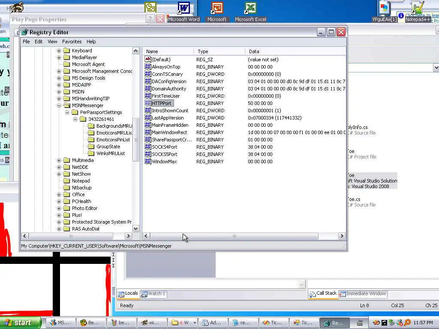Select the BackgroundsMRU key
Screen dimensions: 439x329
point(114,126)
